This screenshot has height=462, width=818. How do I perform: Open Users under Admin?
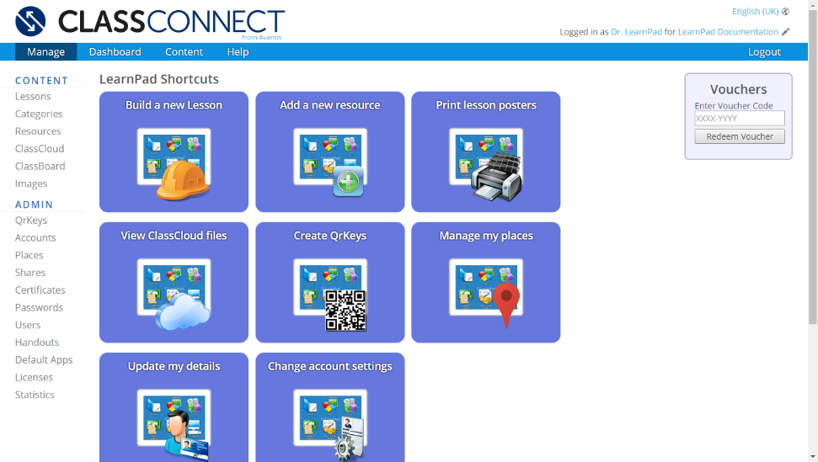(28, 325)
